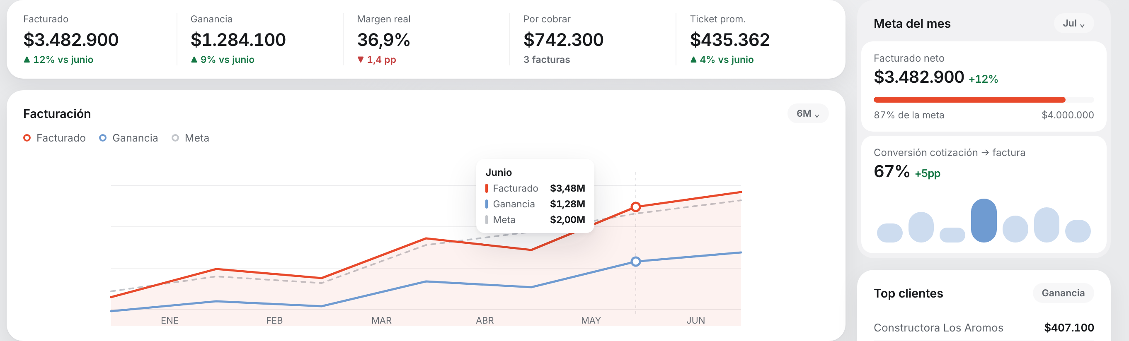Click the Meta del mes heading
The width and height of the screenshot is (1129, 341).
pyautogui.click(x=912, y=24)
